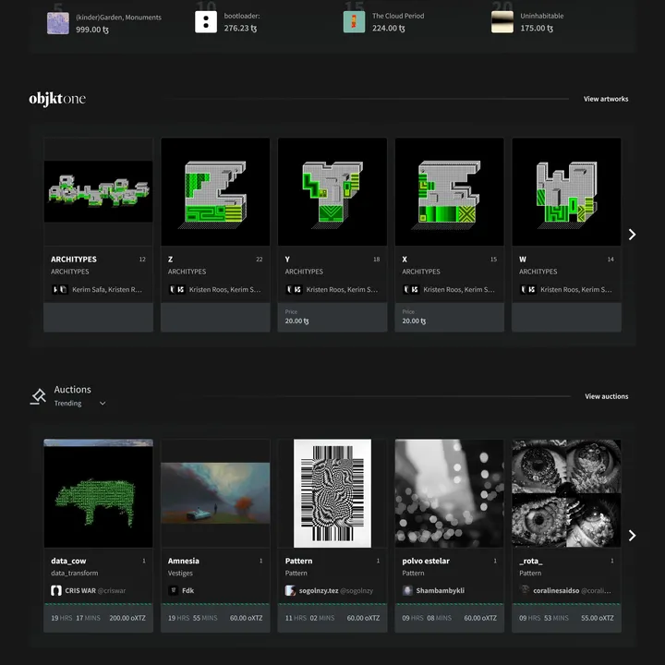
Task: Click Fdk creator avatar icon
Action: tap(174, 590)
